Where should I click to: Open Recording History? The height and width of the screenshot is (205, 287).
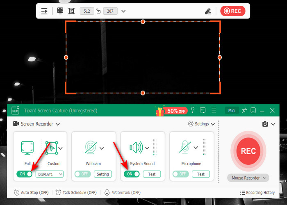257,193
